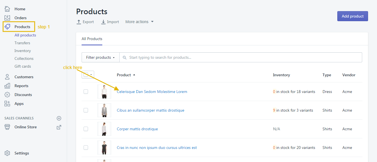Viewport: 377px width, 162px height.
Task: Switch to the All Products tab
Action: point(92,39)
